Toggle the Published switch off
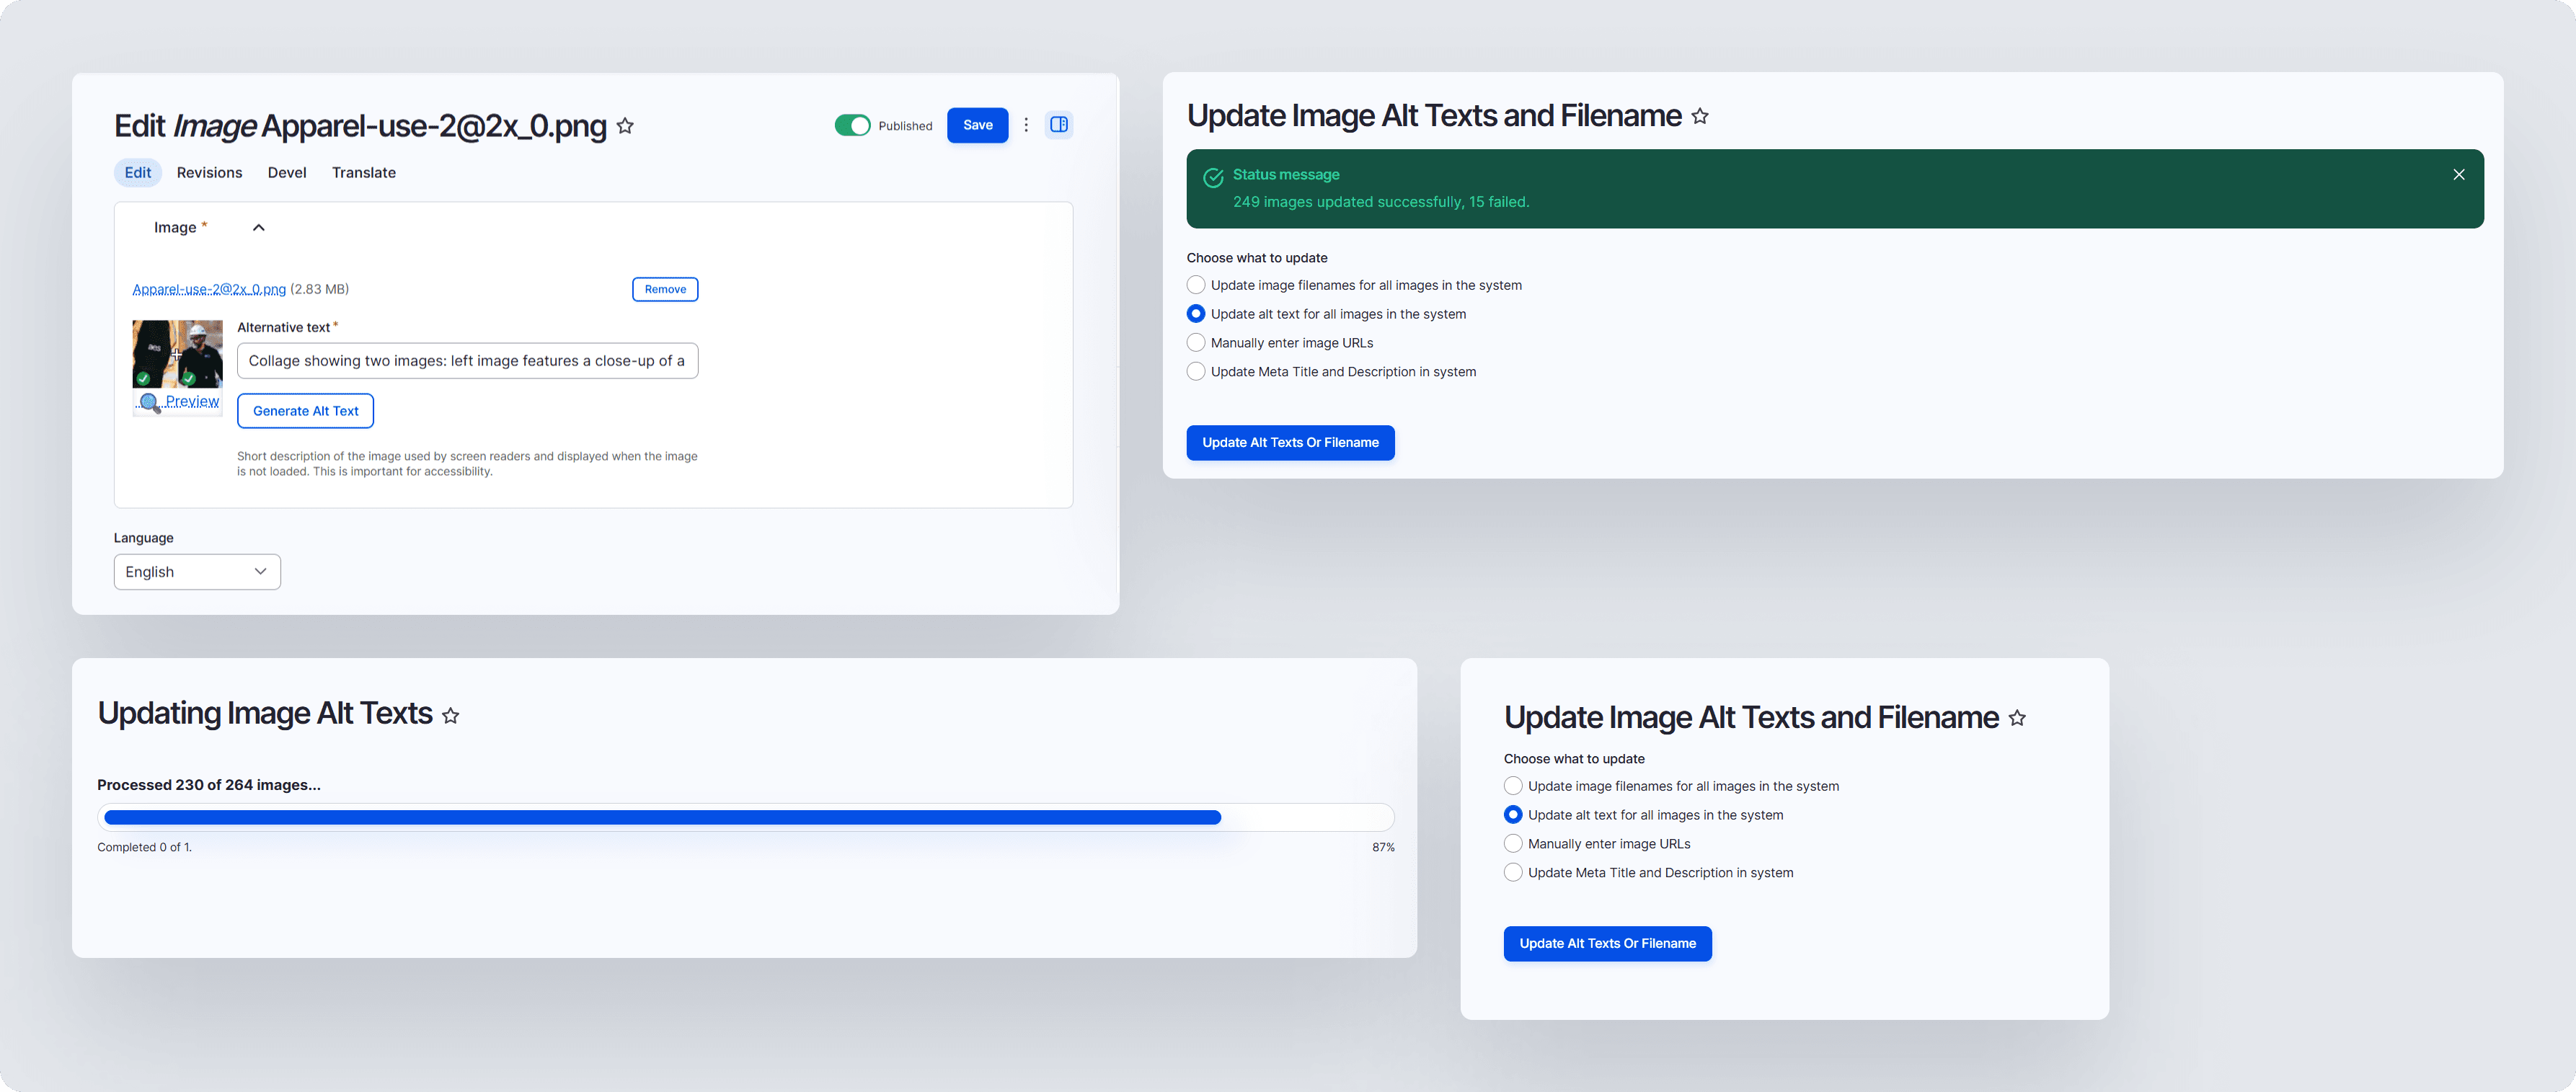2576x1092 pixels. pos(853,125)
